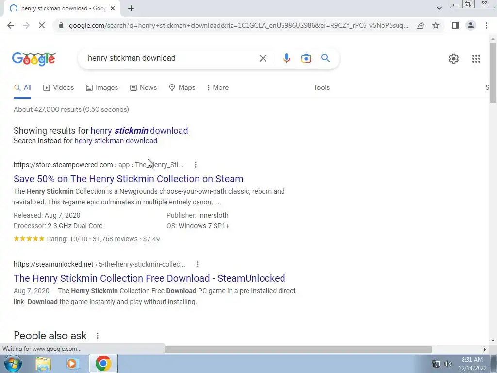The width and height of the screenshot is (497, 373).
Task: Open options for the Steam store result
Action: (x=196, y=165)
